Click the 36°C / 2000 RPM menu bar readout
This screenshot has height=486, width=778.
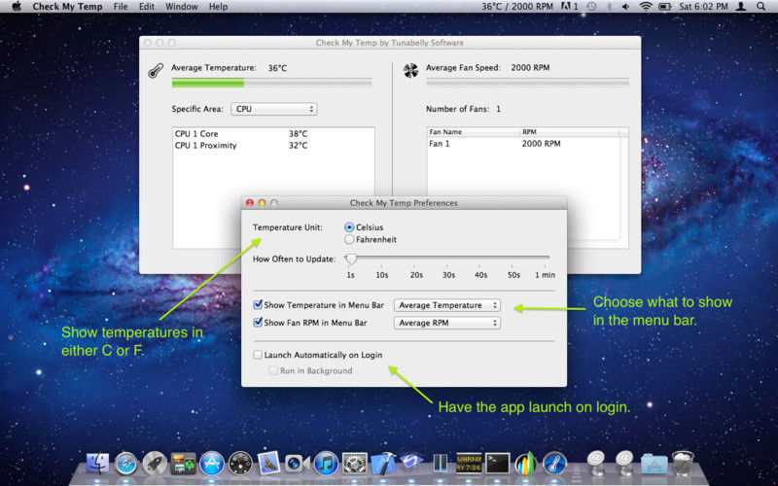coord(516,7)
